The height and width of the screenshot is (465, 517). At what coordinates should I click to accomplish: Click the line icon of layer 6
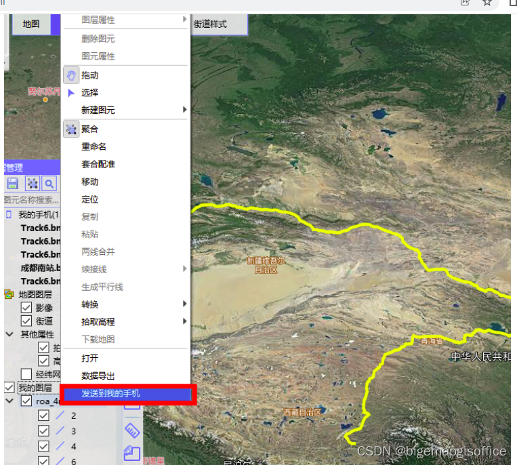[60, 461]
